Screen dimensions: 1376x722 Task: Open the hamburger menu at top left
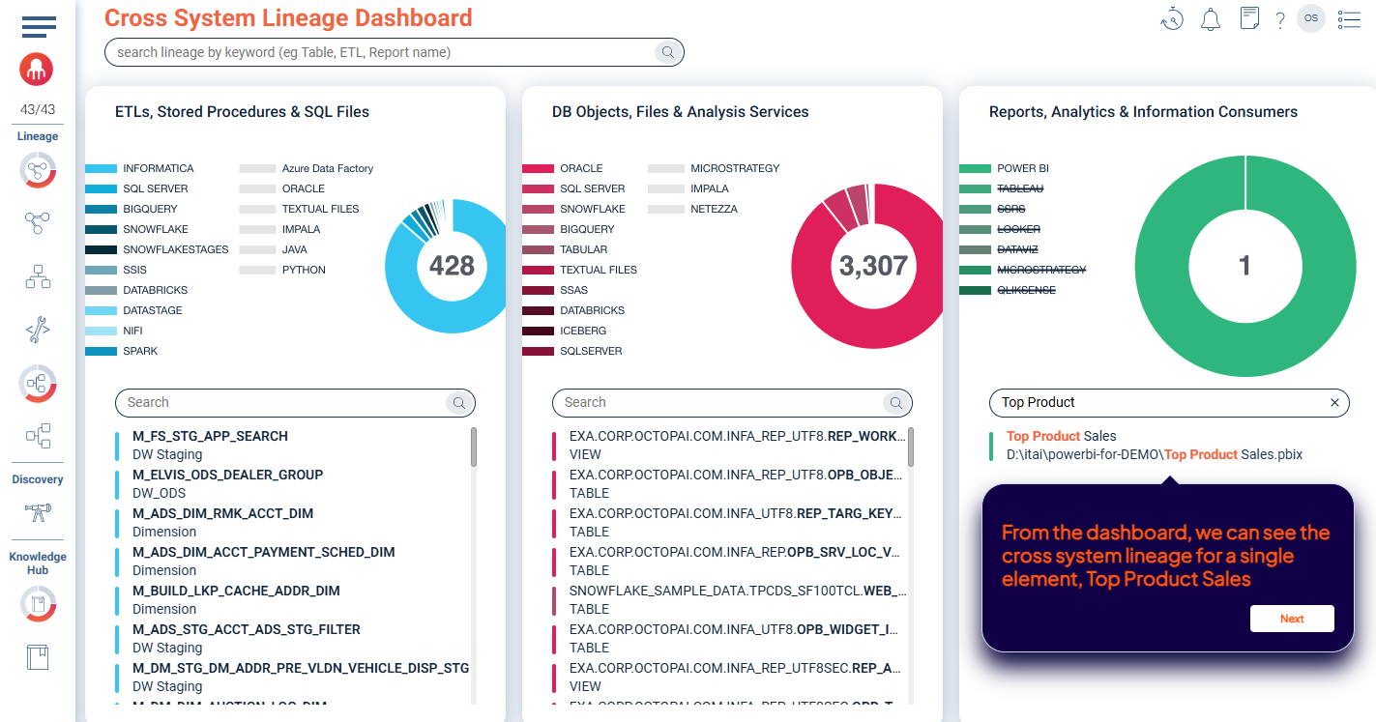click(38, 27)
